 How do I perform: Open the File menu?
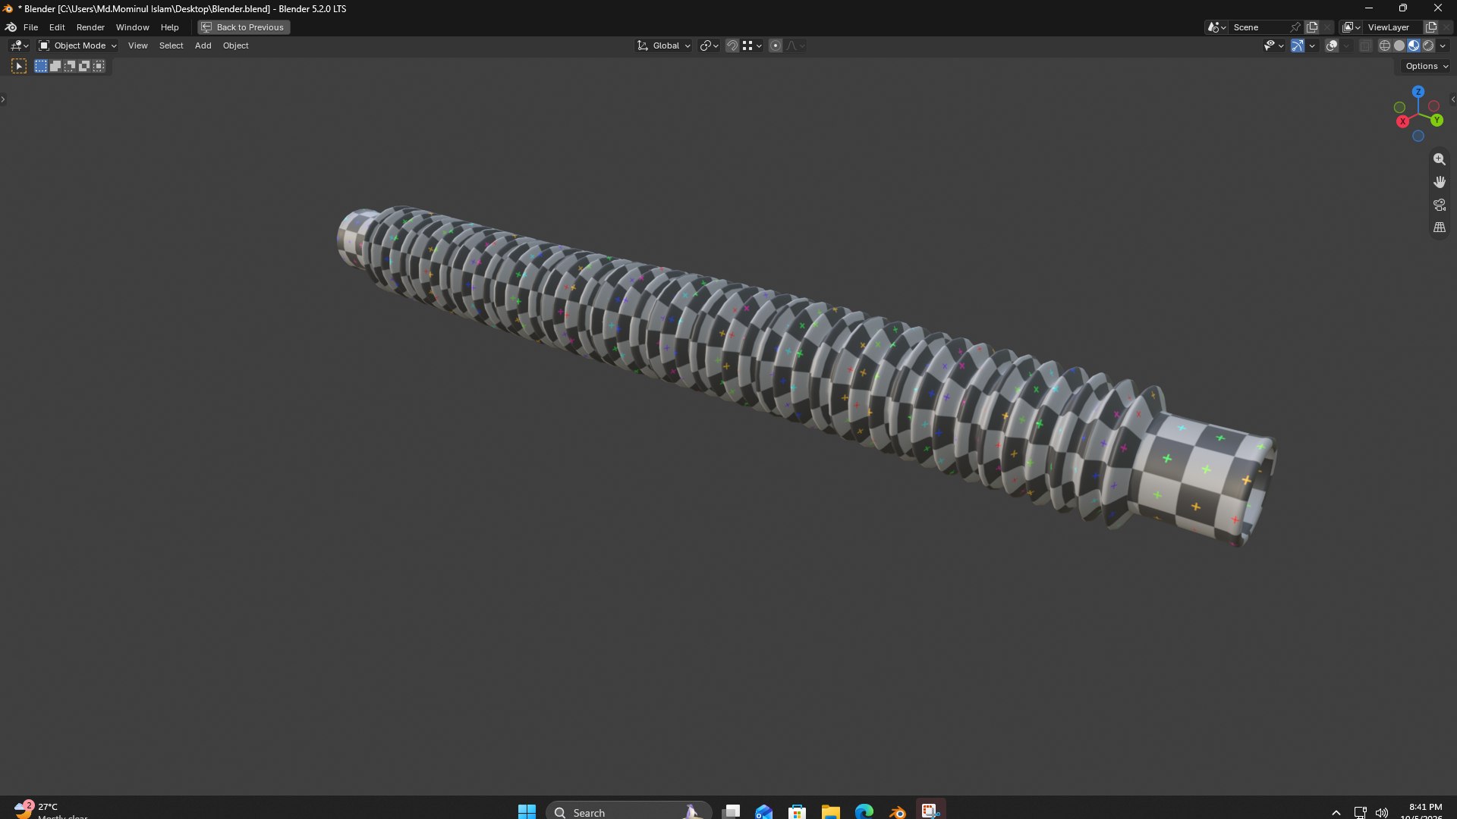coord(30,27)
